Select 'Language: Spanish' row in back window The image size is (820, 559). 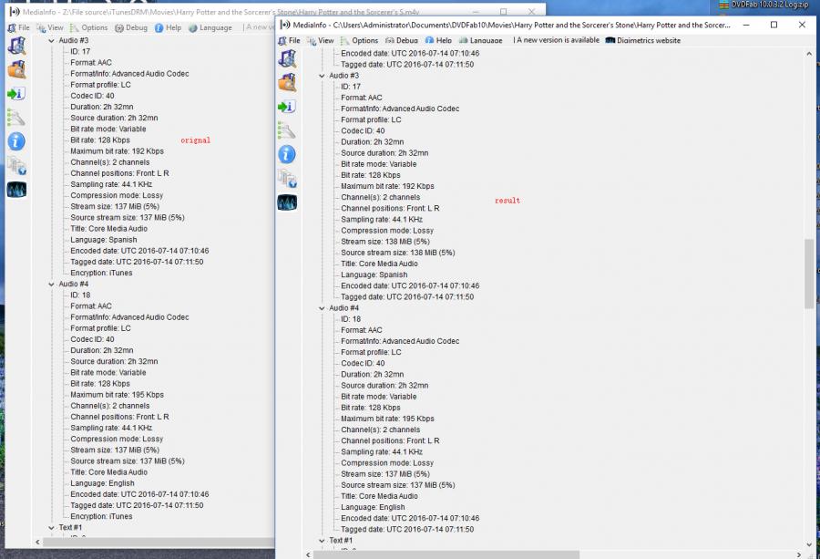[104, 240]
